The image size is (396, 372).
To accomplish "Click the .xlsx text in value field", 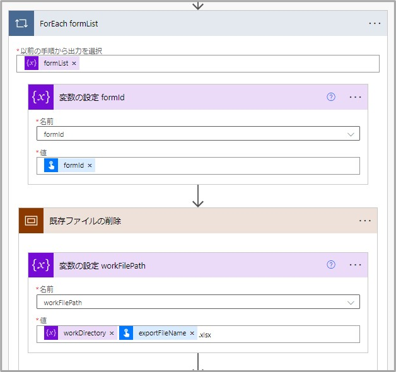I will (205, 334).
